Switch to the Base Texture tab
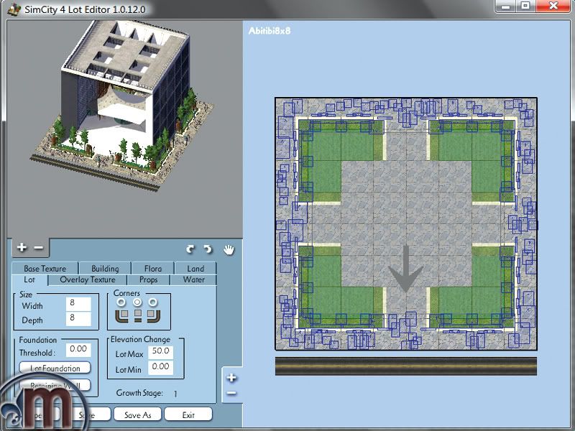This screenshot has height=431, width=575. pos(45,268)
